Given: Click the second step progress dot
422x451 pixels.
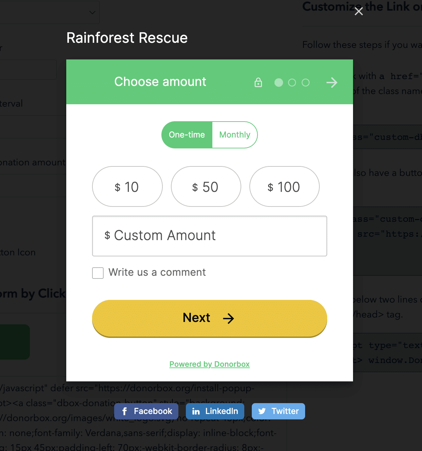Looking at the screenshot, I should [292, 83].
